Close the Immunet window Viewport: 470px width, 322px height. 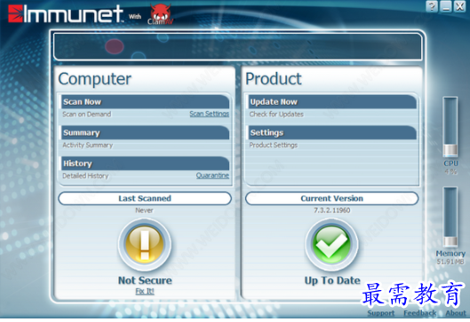(x=459, y=6)
